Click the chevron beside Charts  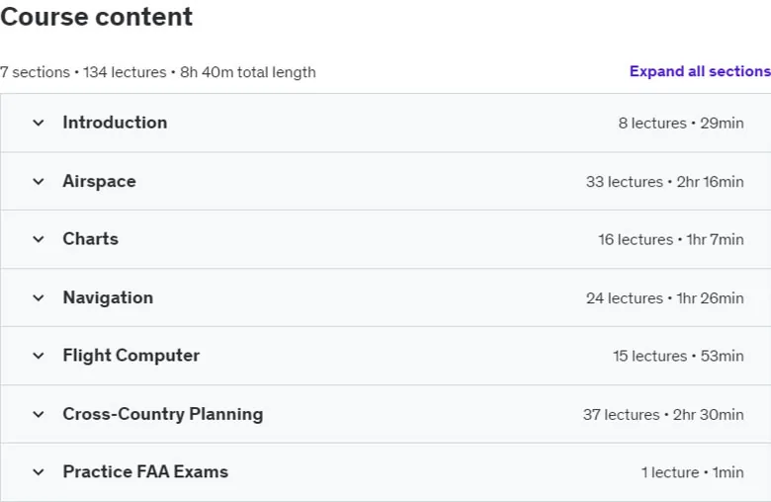pyautogui.click(x=39, y=239)
